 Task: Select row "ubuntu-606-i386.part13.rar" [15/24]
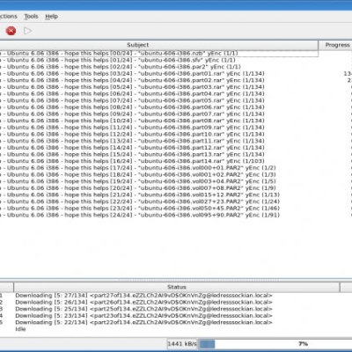[176, 155]
